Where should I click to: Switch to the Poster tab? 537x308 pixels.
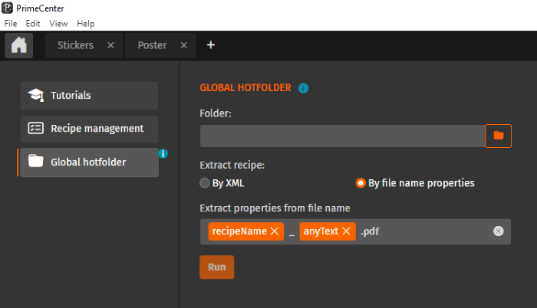[x=152, y=45]
